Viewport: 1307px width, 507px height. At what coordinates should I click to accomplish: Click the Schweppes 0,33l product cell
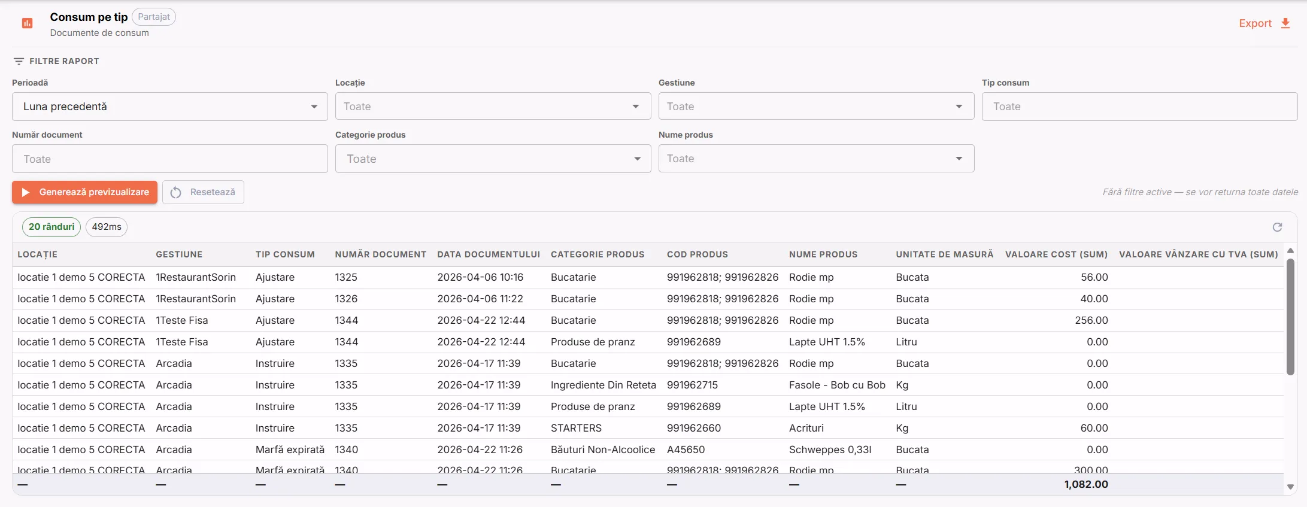pos(830,450)
